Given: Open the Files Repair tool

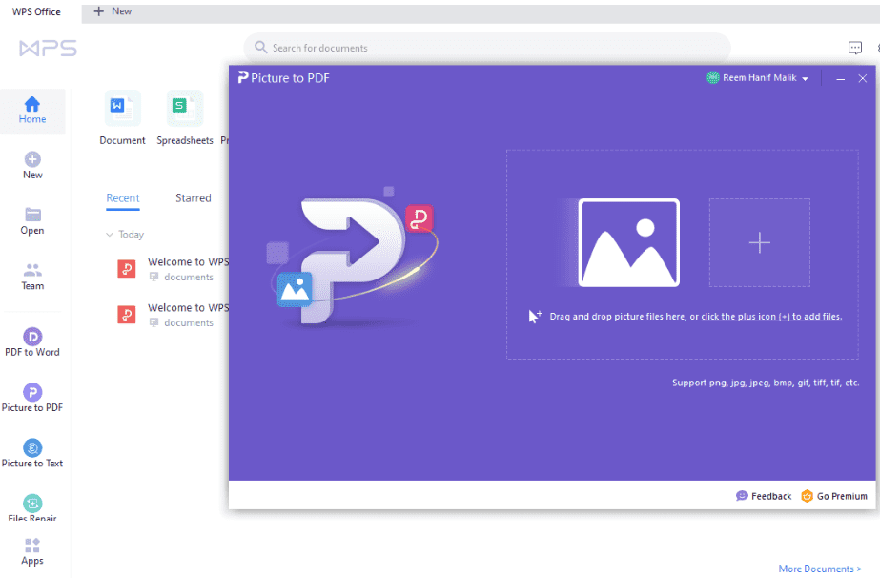Looking at the screenshot, I should click(32, 503).
